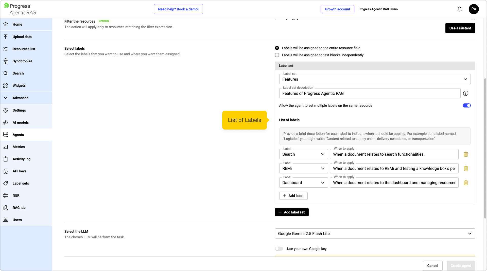Screen dimensions: 487x271
Task: Go to Label sets in sidebar
Action: [21, 183]
